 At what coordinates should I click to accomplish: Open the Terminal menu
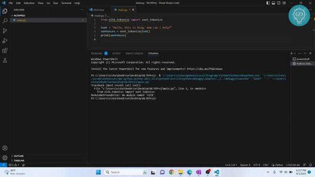pos(66,3)
